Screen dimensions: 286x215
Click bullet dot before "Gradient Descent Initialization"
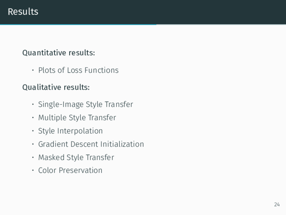[x=33, y=144]
